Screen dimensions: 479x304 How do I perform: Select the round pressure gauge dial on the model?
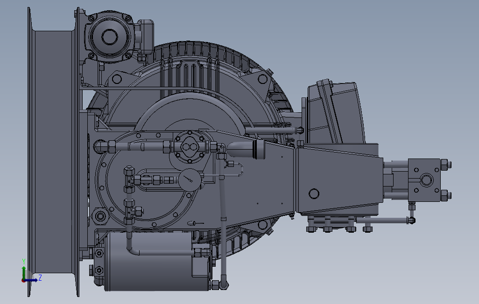point(190,180)
